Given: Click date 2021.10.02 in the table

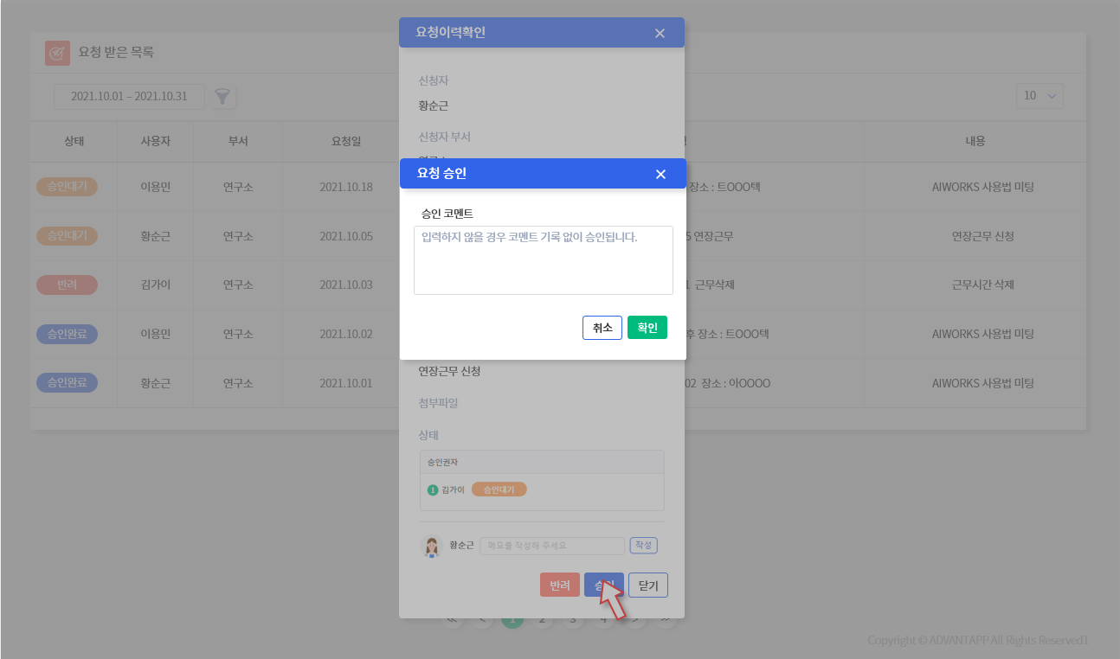Looking at the screenshot, I should point(346,334).
